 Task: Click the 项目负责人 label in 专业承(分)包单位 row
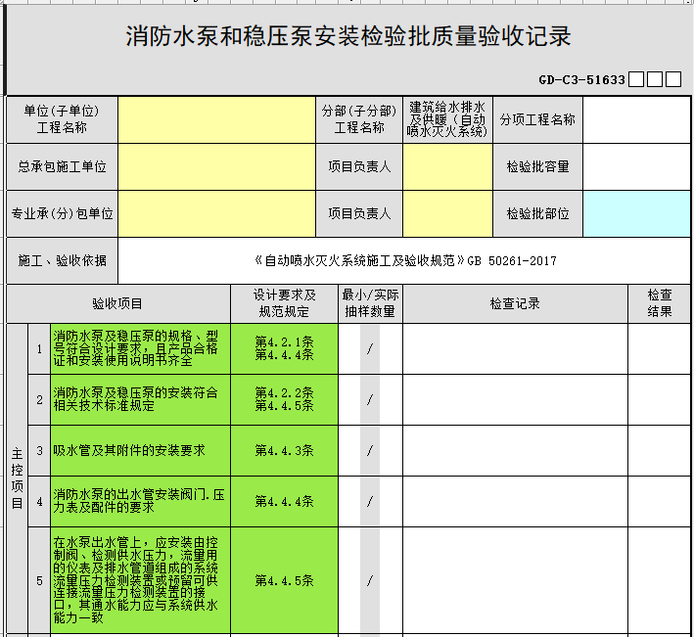point(359,213)
